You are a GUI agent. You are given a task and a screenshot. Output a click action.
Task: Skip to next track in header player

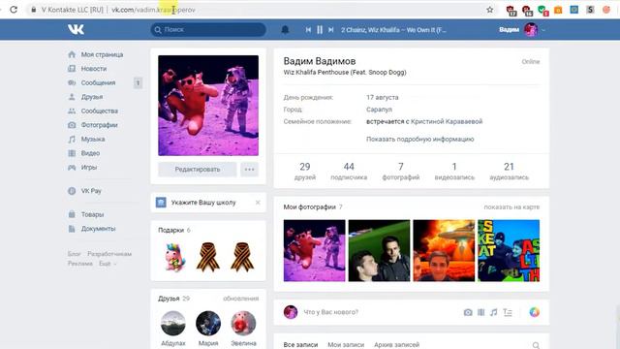[331, 30]
